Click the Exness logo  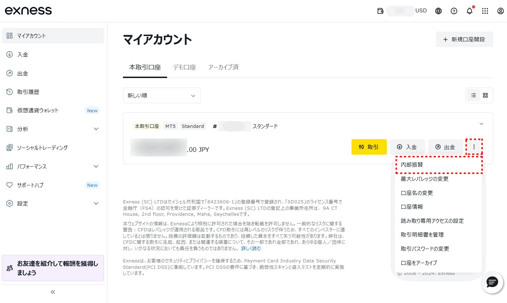point(28,11)
